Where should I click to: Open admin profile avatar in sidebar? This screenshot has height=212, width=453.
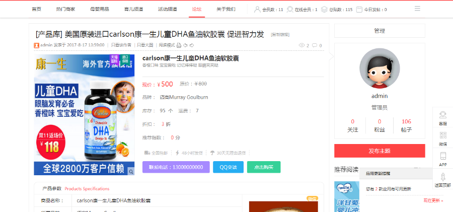click(380, 68)
